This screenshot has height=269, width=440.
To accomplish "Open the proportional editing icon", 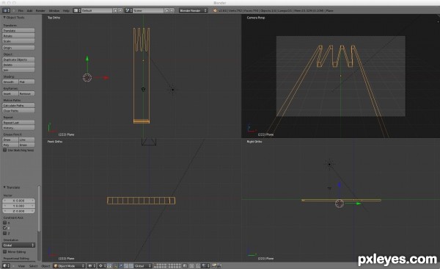I will pos(191,266).
